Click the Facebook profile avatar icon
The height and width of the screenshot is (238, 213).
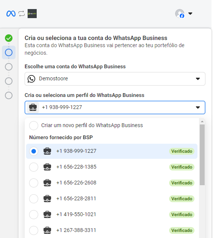[180, 14]
